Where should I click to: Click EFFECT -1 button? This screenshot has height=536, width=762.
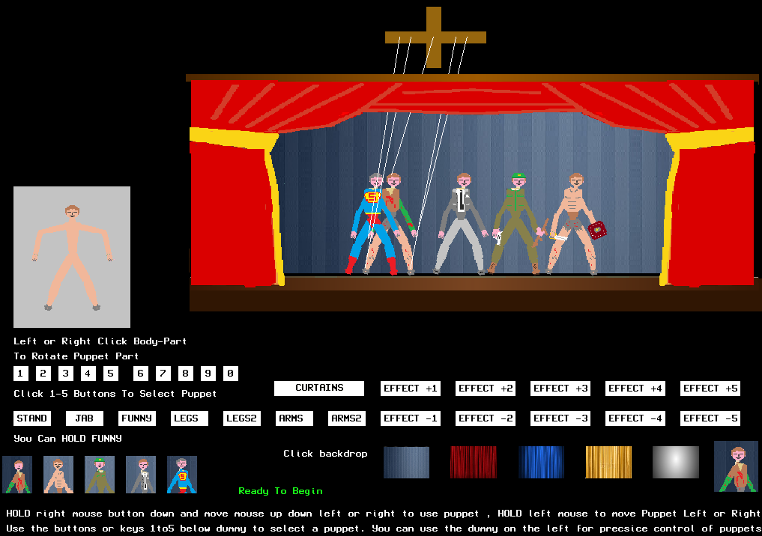coord(411,418)
